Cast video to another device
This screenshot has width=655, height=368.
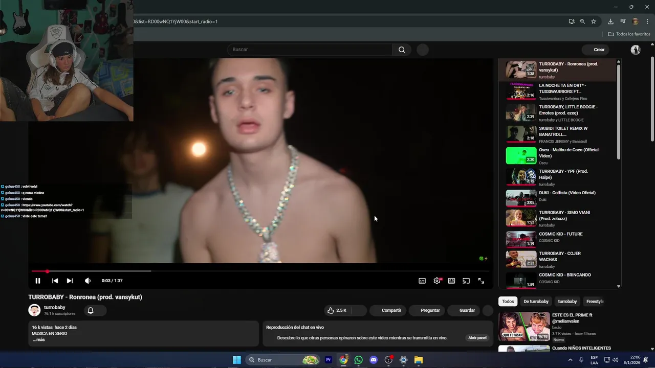466,281
